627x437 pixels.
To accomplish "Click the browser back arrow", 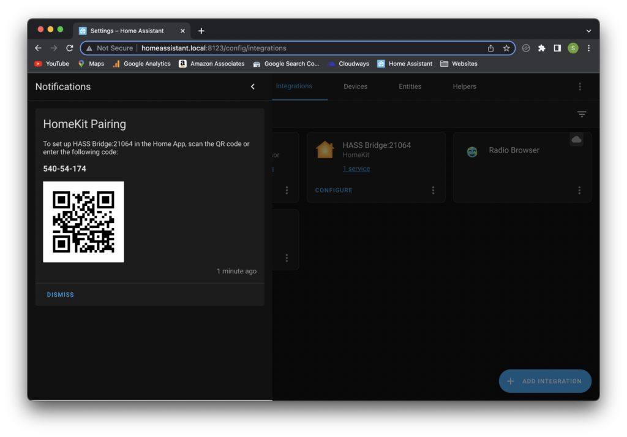I will click(38, 48).
